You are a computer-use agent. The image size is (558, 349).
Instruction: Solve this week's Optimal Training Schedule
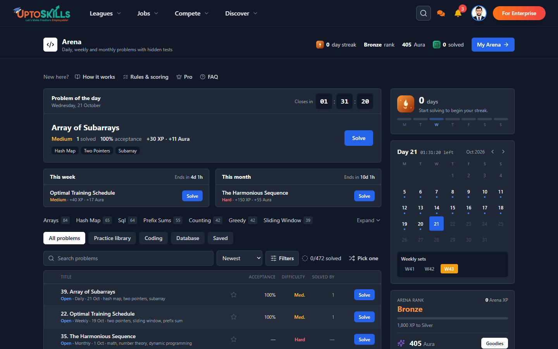click(x=192, y=196)
